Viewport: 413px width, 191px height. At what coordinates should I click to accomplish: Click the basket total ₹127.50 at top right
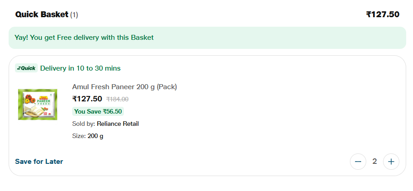coord(383,14)
